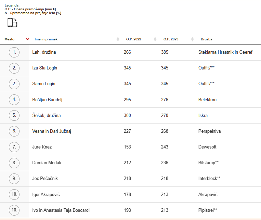Select rank circle 7. badge

point(14,147)
